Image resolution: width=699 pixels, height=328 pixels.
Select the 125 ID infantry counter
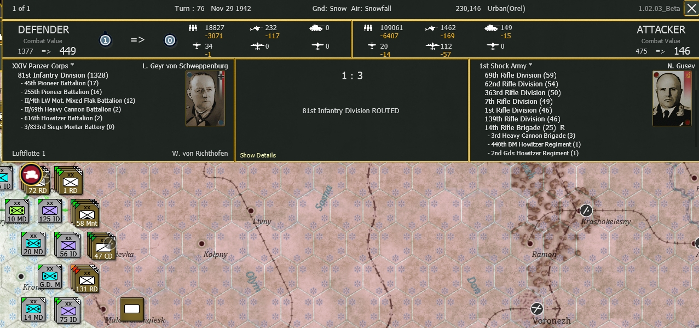tap(49, 210)
